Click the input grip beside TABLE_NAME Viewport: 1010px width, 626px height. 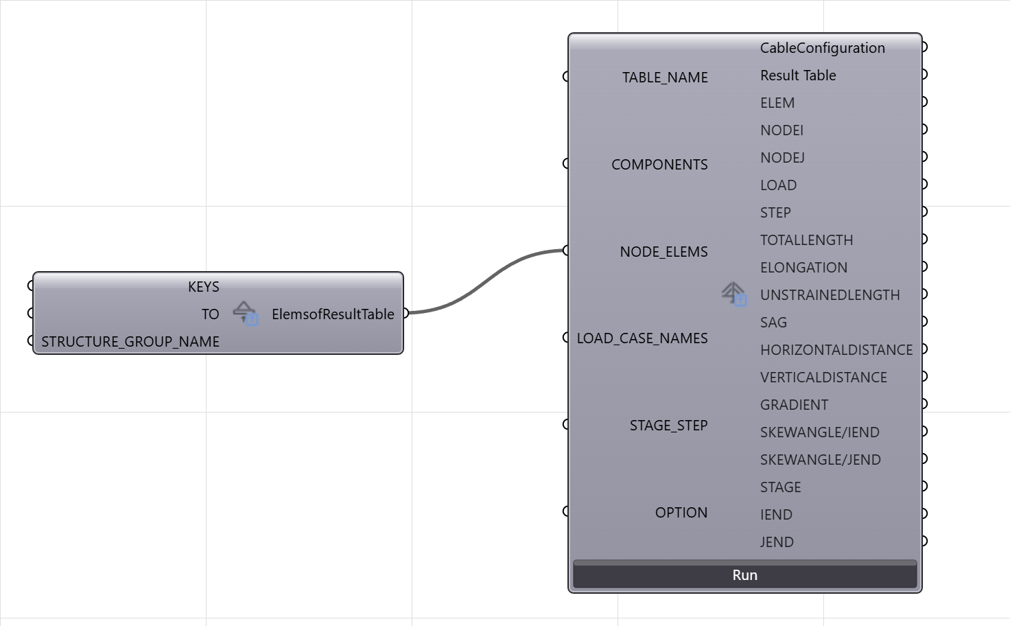[566, 76]
